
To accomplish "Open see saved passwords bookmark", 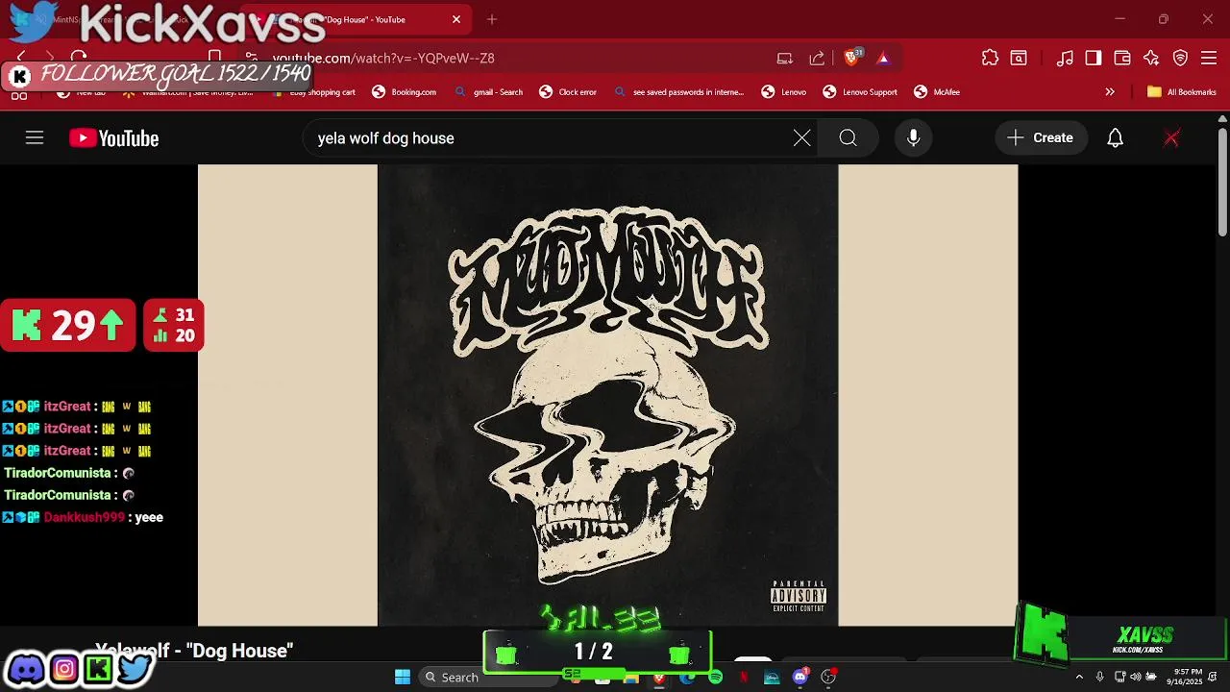I will click(x=679, y=92).
